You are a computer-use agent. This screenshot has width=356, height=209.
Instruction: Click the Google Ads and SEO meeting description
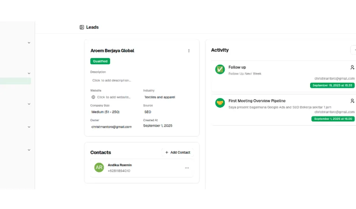point(280,107)
